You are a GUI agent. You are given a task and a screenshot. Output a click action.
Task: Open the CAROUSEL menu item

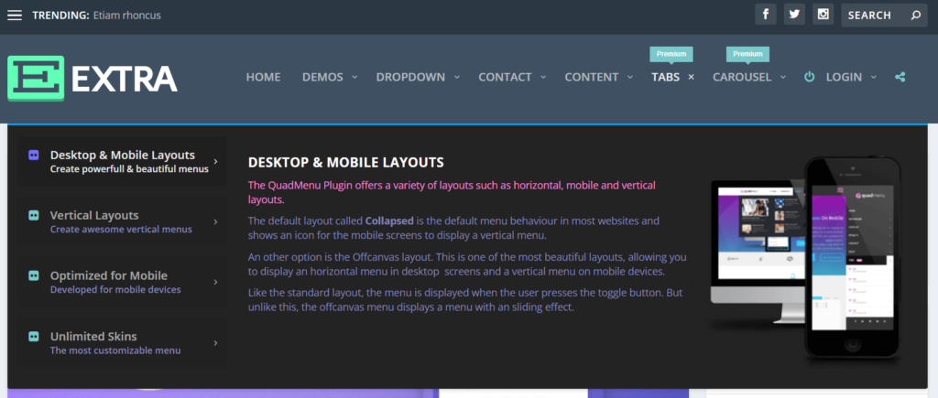tap(742, 77)
